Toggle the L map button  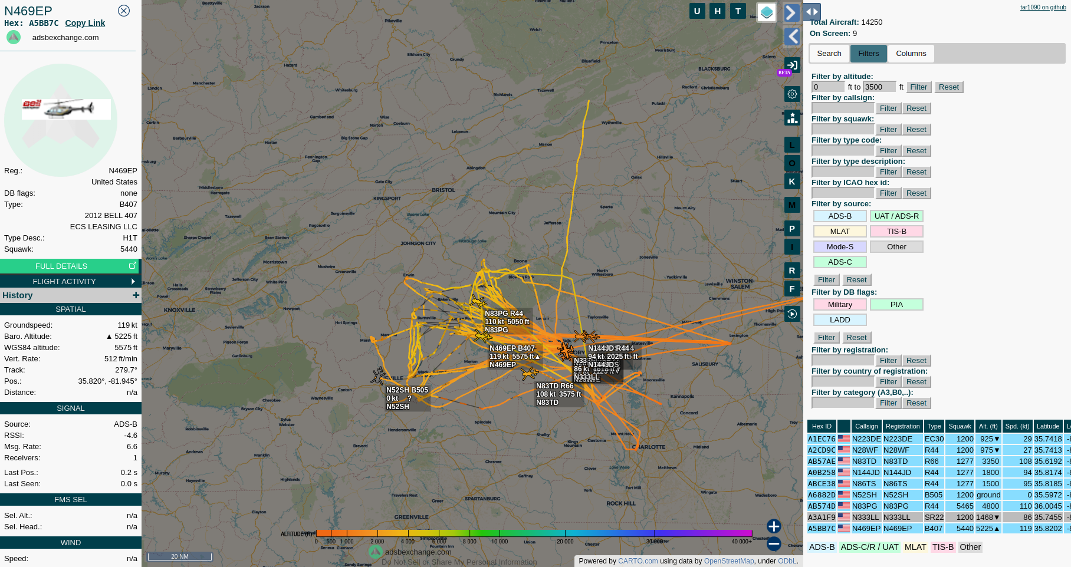792,145
